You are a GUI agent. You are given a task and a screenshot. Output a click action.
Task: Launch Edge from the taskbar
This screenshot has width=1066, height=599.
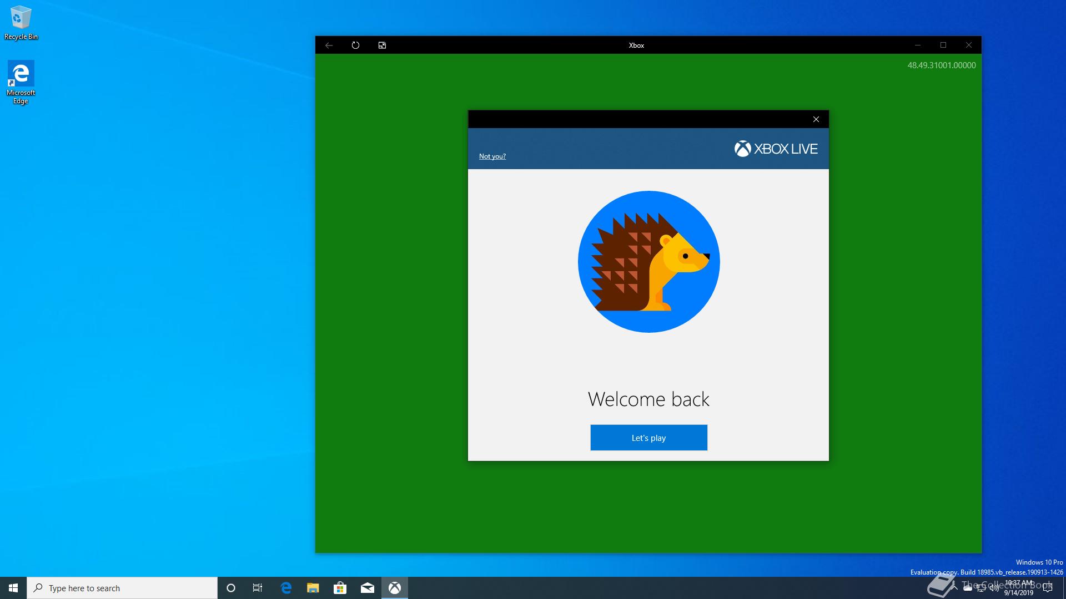click(x=286, y=588)
